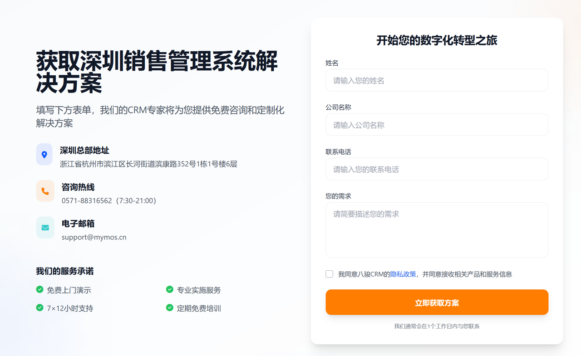This screenshot has width=581, height=356.
Task: Click the blue location pin icon
Action: point(44,155)
